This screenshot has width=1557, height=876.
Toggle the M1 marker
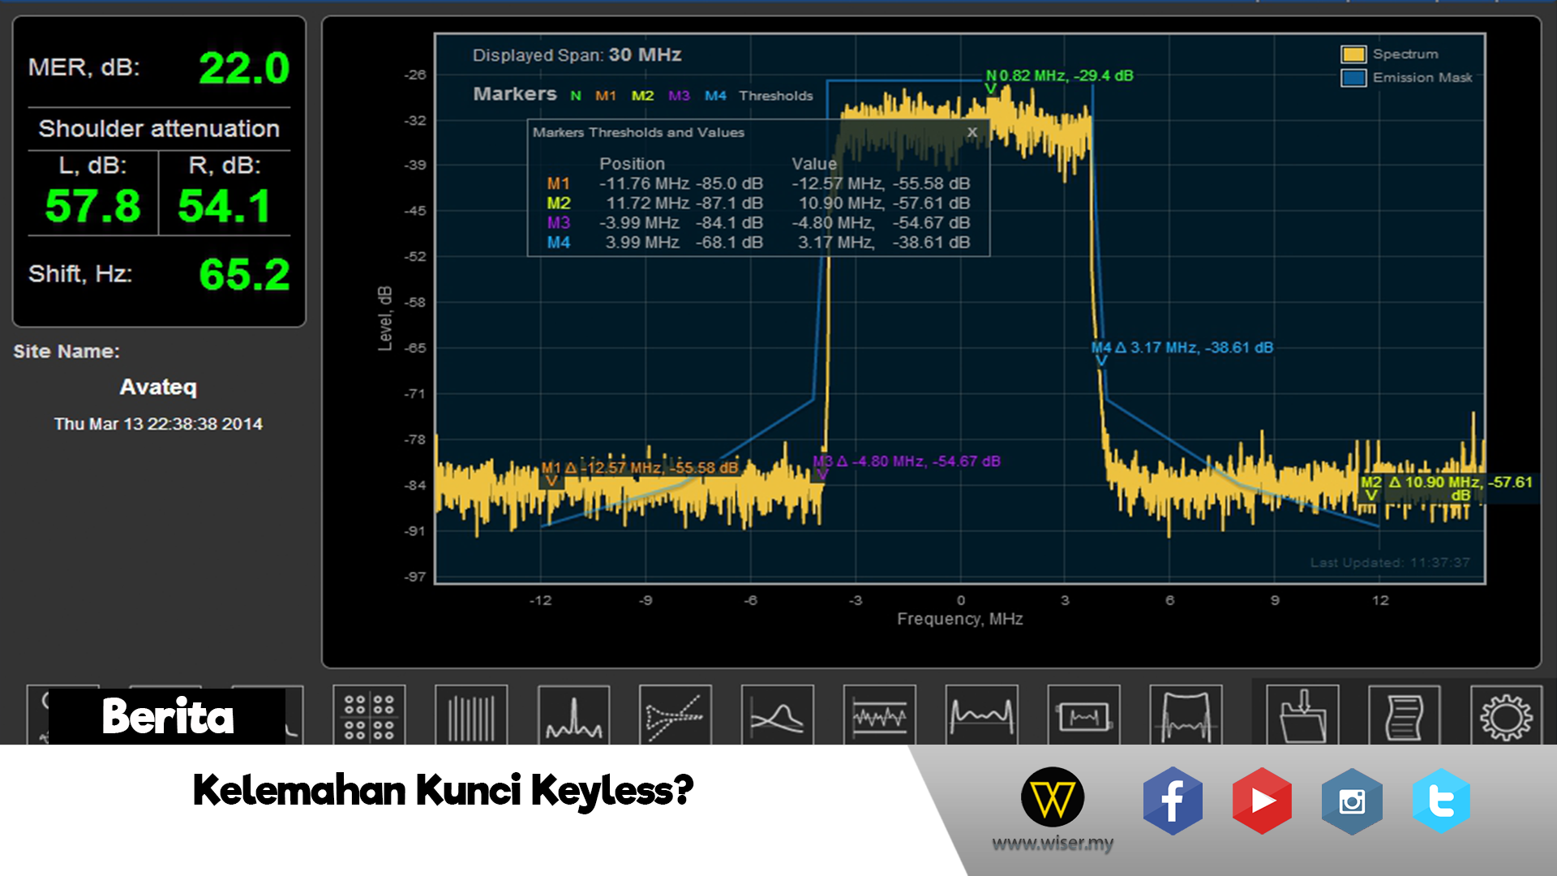[606, 96]
